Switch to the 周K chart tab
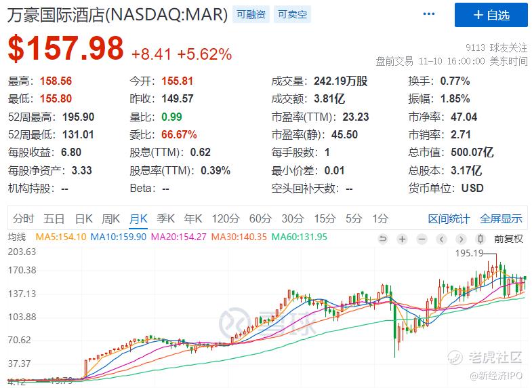Viewport: 532px width, 388px height. coord(111,218)
